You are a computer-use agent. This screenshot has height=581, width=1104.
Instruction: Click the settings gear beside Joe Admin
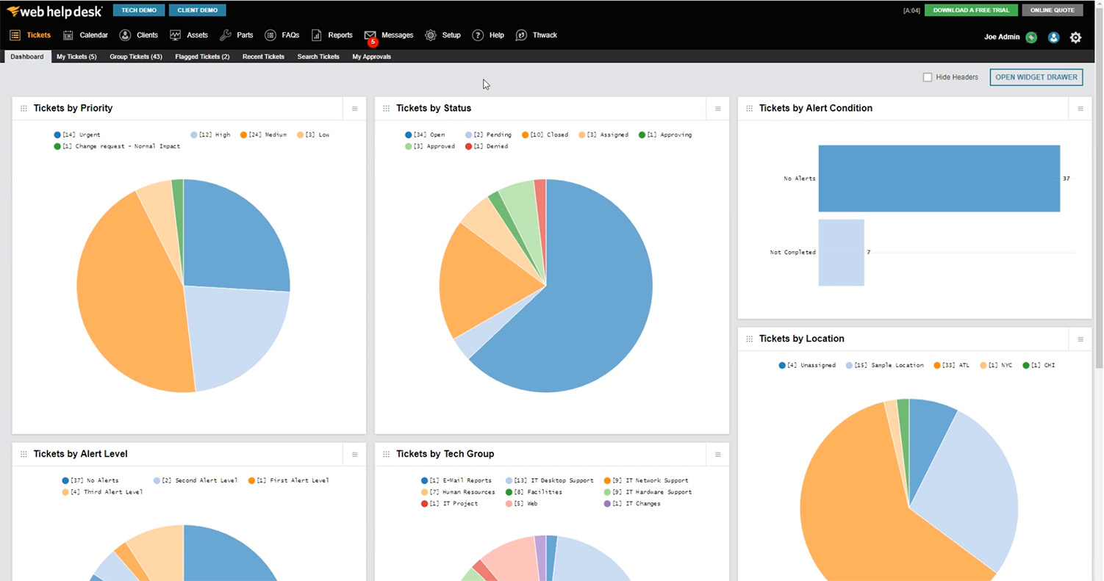(1075, 37)
